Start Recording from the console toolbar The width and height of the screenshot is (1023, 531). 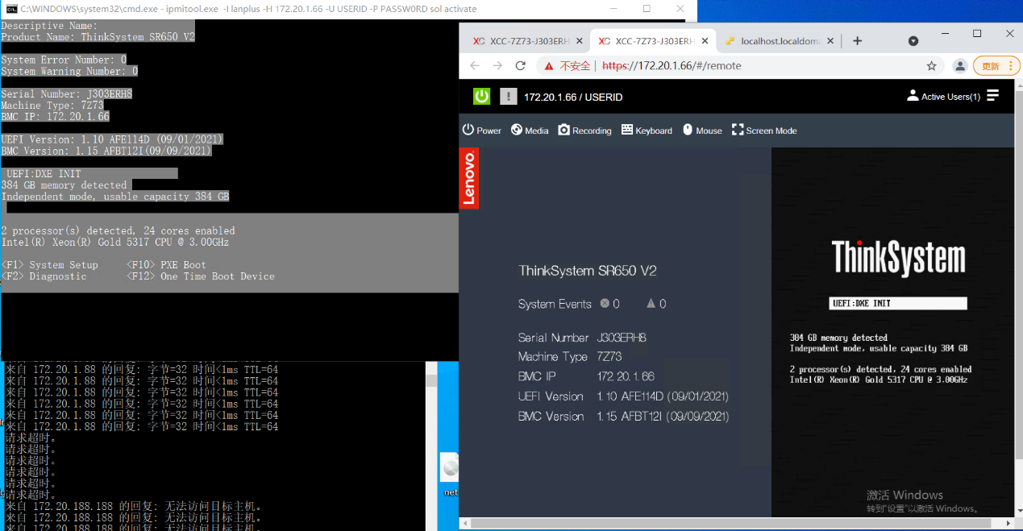click(585, 131)
